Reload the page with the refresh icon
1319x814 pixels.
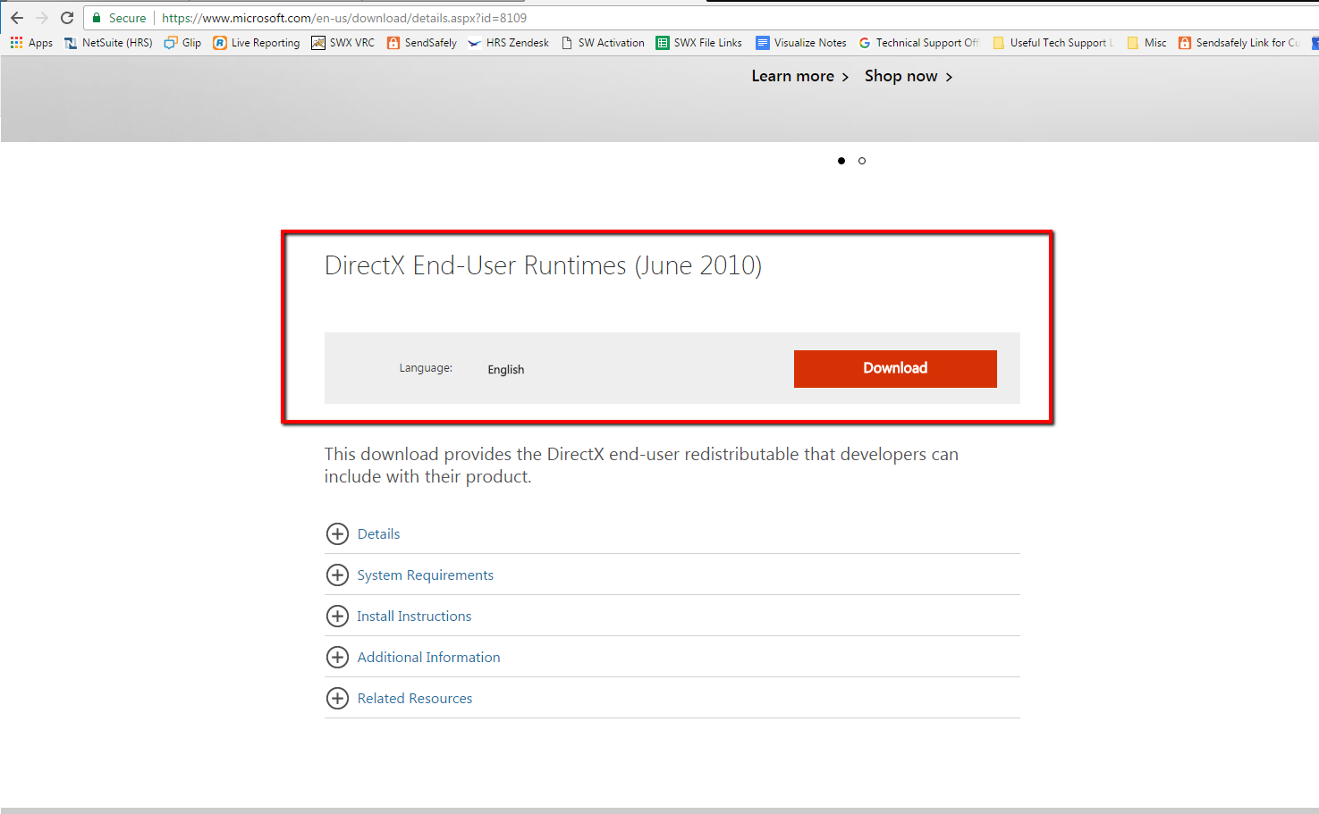point(67,18)
